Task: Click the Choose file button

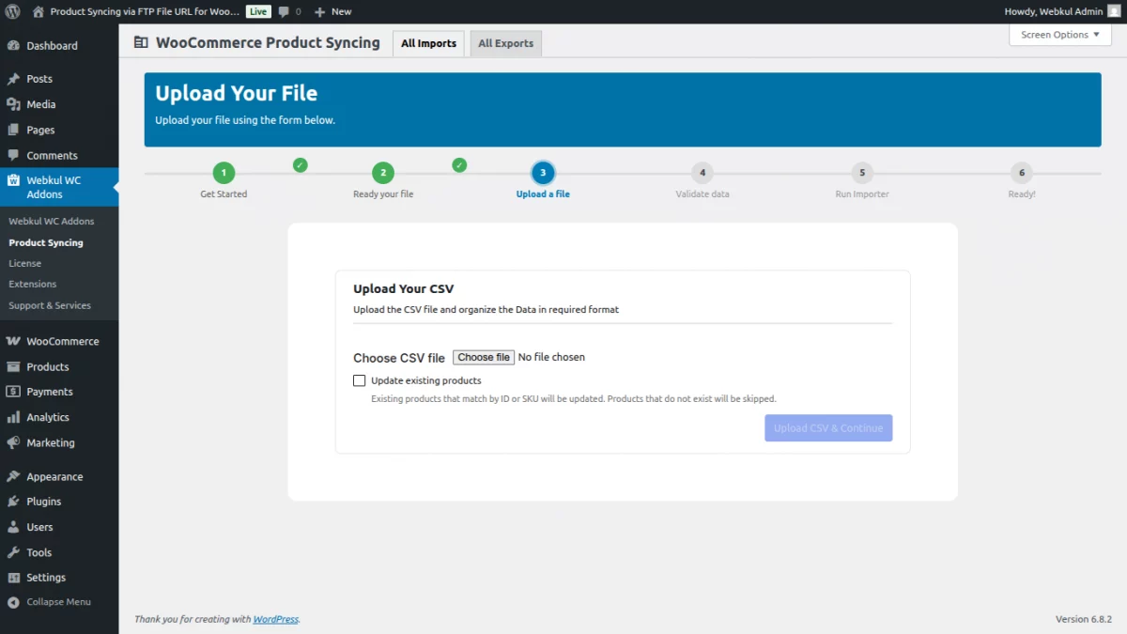Action: click(483, 357)
